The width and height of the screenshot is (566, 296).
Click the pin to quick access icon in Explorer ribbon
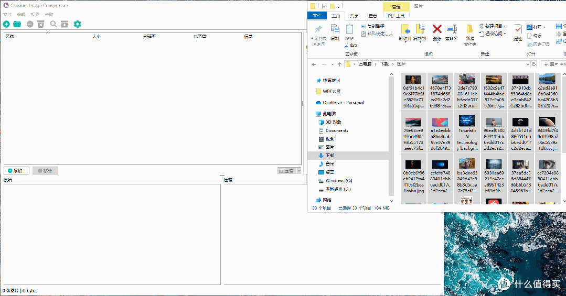pyautogui.click(x=318, y=29)
